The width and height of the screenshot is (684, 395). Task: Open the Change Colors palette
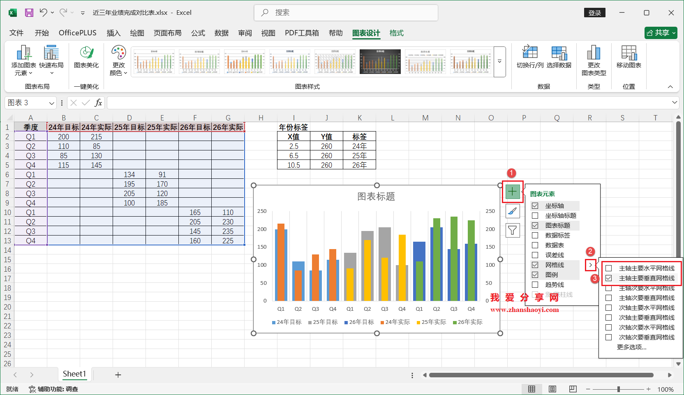pos(118,60)
